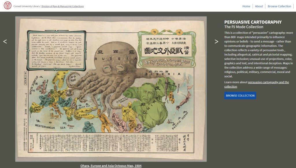Click the blue BROWSE COLLECTION button
The width and height of the screenshot is (296, 168).
[240, 95]
